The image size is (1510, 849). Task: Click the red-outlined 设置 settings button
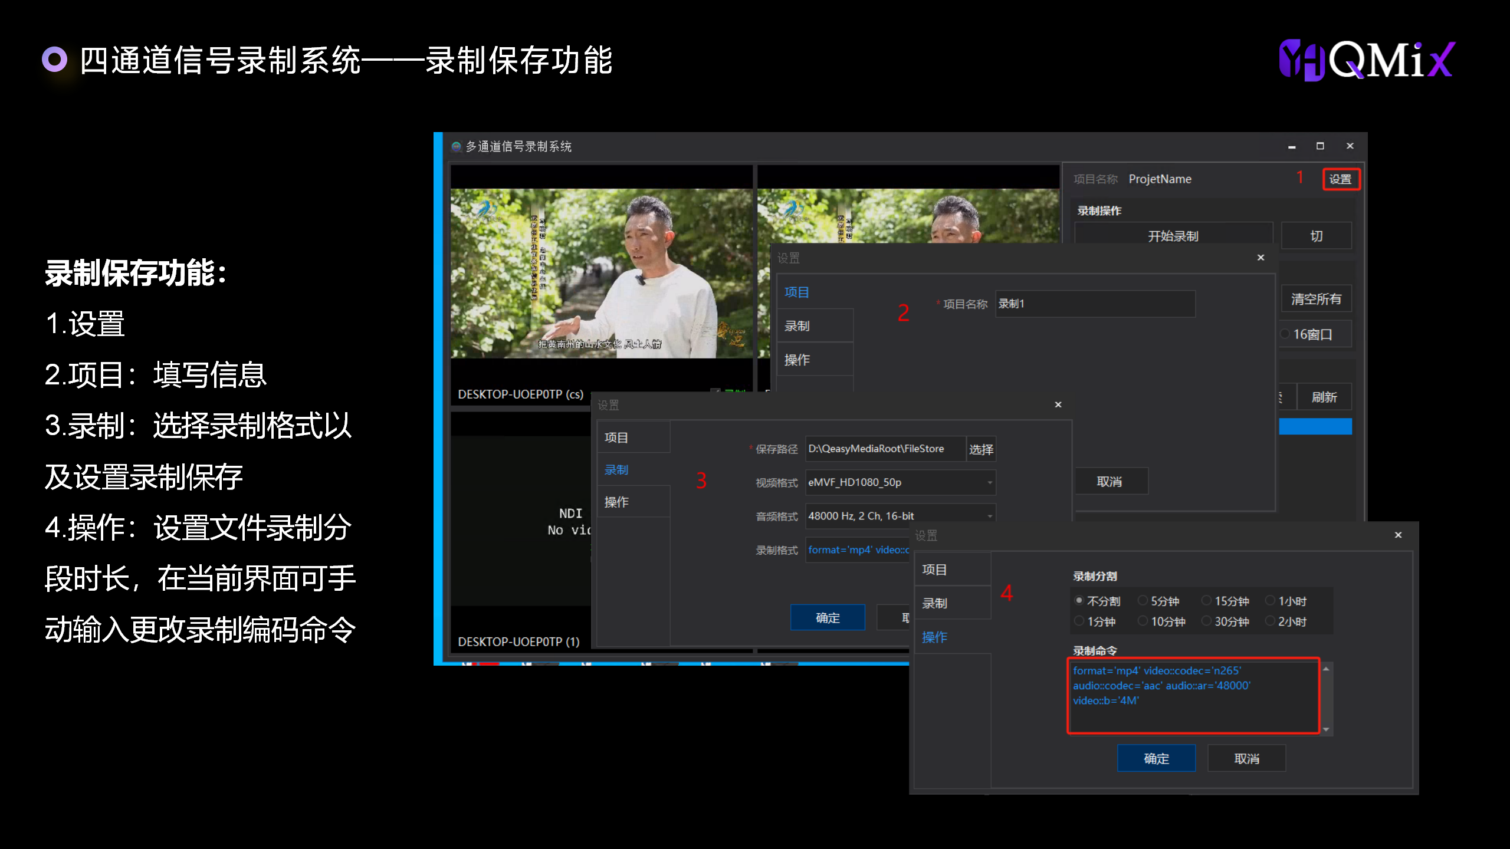[1340, 179]
